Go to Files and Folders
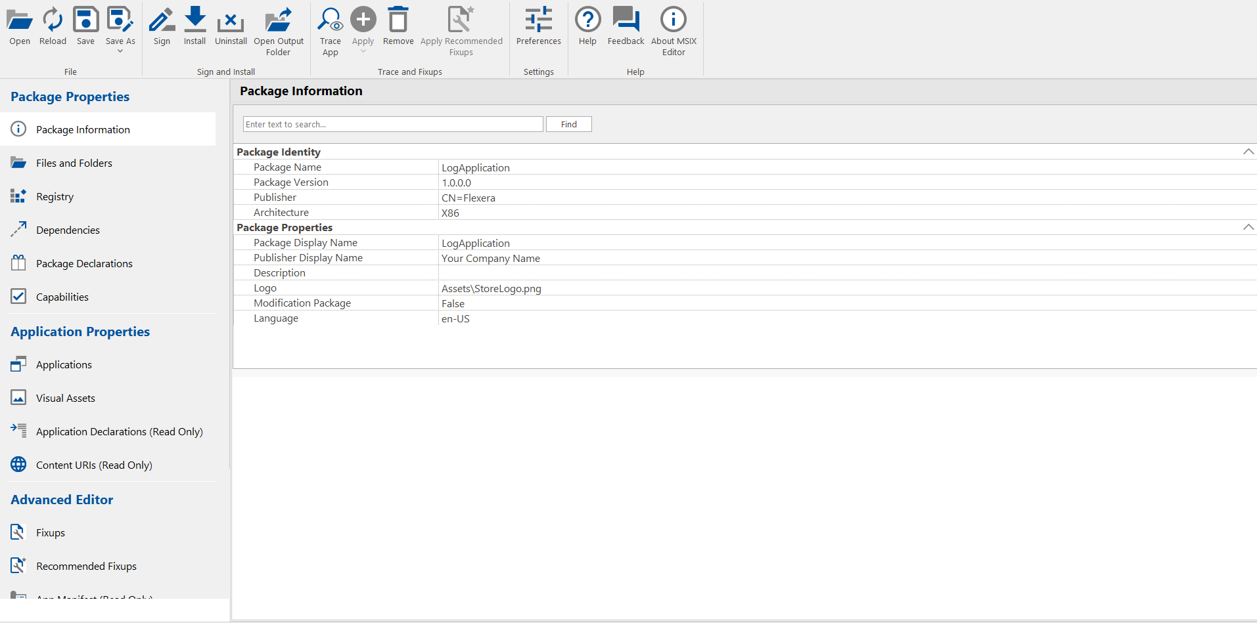Screen dimensions: 1257x623 pyautogui.click(x=74, y=163)
